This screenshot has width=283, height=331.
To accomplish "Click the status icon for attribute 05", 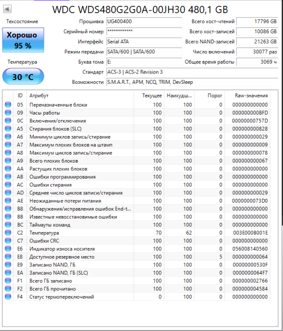I will 8,105.
